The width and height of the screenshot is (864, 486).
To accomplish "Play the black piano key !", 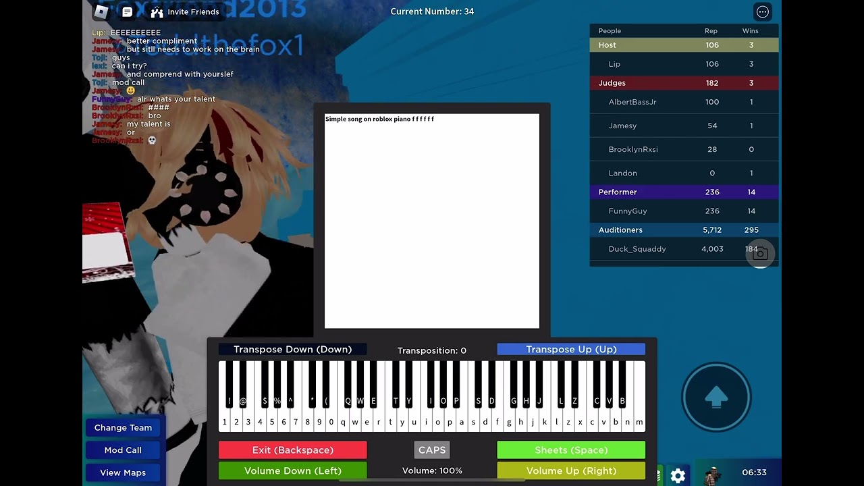I will click(230, 384).
